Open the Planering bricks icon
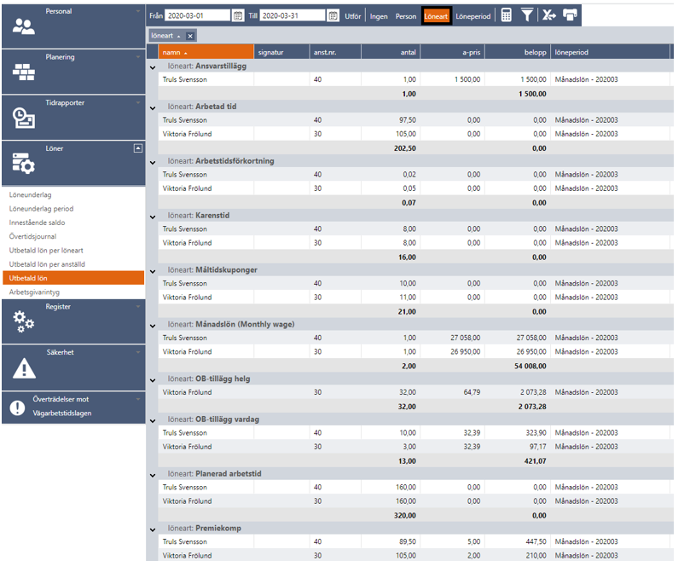 point(24,72)
